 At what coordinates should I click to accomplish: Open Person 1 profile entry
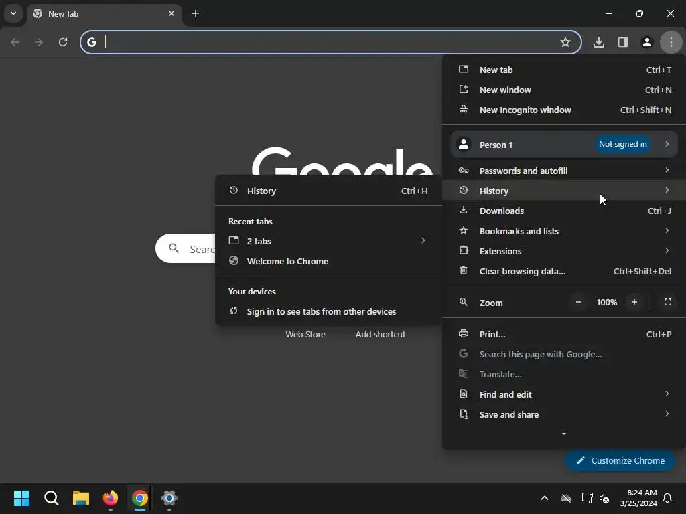[564, 145]
